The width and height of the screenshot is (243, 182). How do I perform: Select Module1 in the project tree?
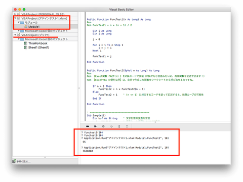coord(34,27)
